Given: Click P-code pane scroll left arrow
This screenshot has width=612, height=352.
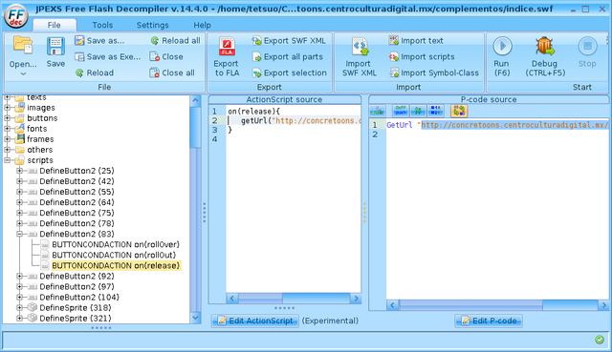Looking at the screenshot, I should pyautogui.click(x=392, y=305).
